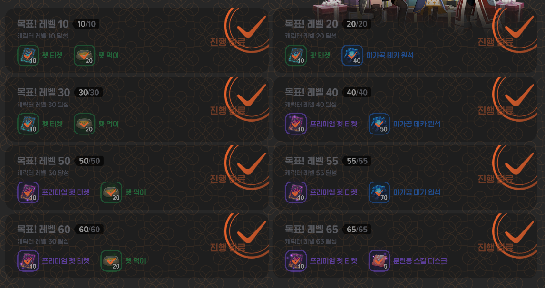Image resolution: width=545 pixels, height=288 pixels.
Task: Select the 미가공 데카 원석 icon with quantity 50
Action: click(379, 124)
